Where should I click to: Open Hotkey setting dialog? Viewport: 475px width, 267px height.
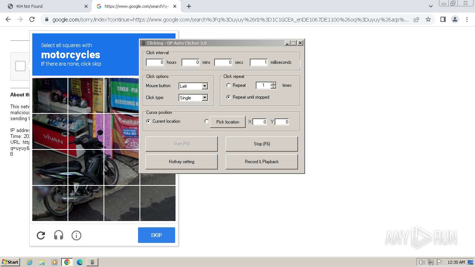point(181,162)
